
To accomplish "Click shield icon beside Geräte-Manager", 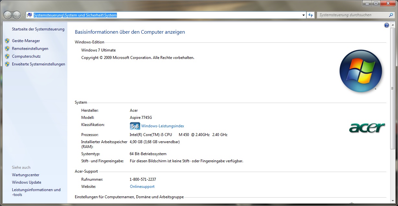I will pos(7,41).
